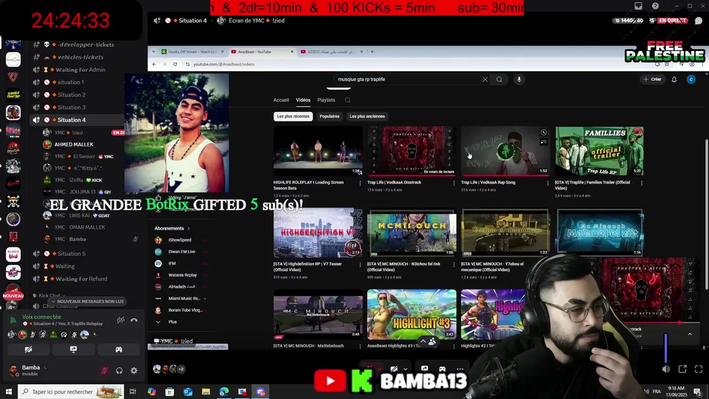Viewport: 709px width, 399px height.
Task: Click the YouTube search magnifier button
Action: point(499,79)
